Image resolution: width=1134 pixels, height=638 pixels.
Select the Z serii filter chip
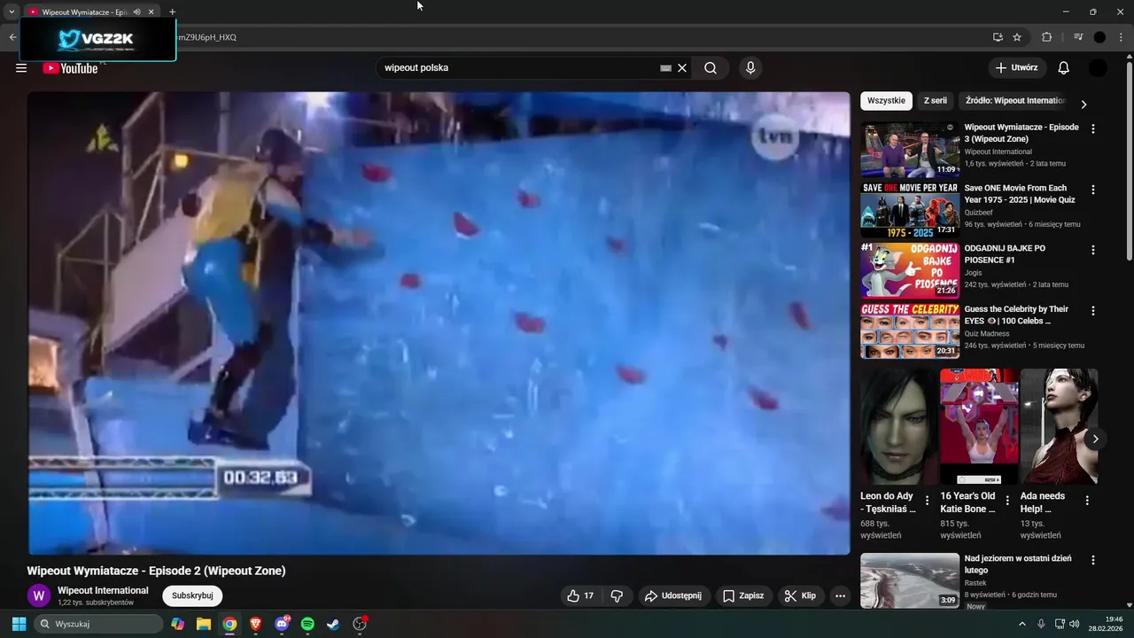(x=936, y=101)
